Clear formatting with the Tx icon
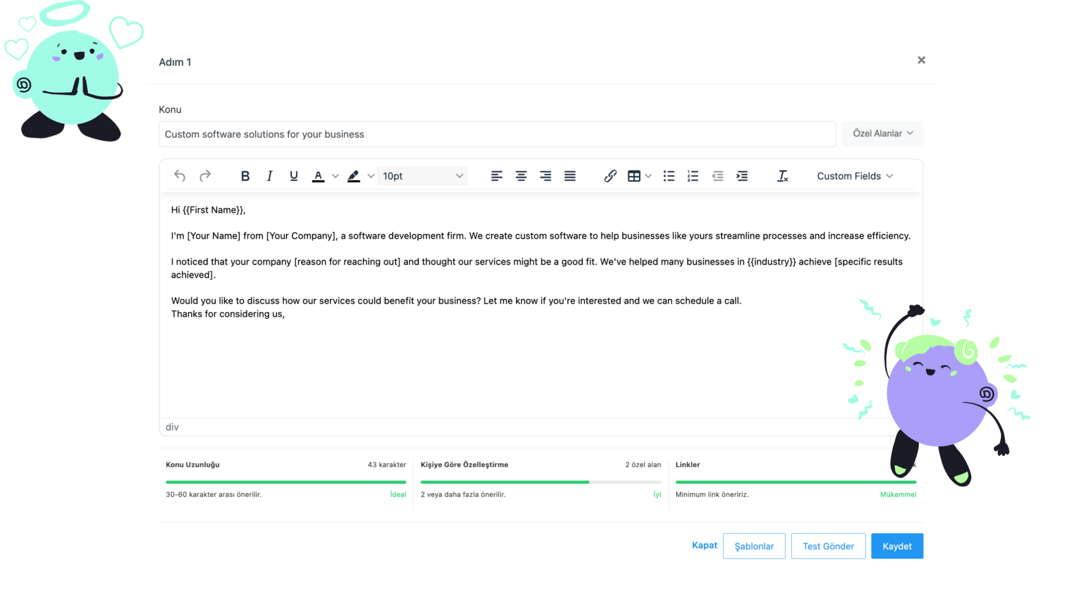This screenshot has height=611, width=1086. click(782, 176)
